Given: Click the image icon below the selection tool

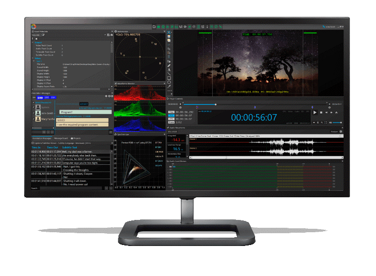Looking at the screenshot, I should [169, 36].
